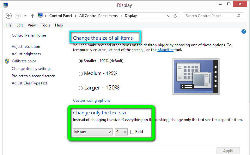
Task: Click the Apply button
Action: 228,151
